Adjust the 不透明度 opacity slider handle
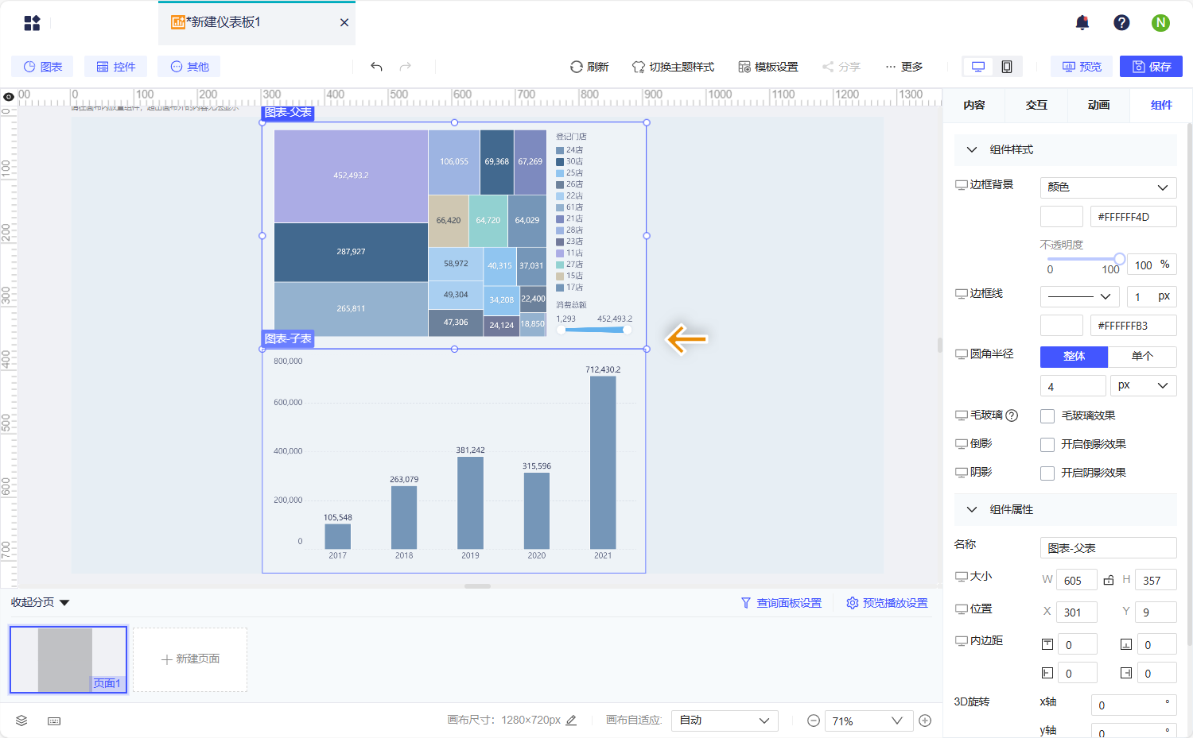Viewport: 1193px width, 738px height. (1119, 259)
